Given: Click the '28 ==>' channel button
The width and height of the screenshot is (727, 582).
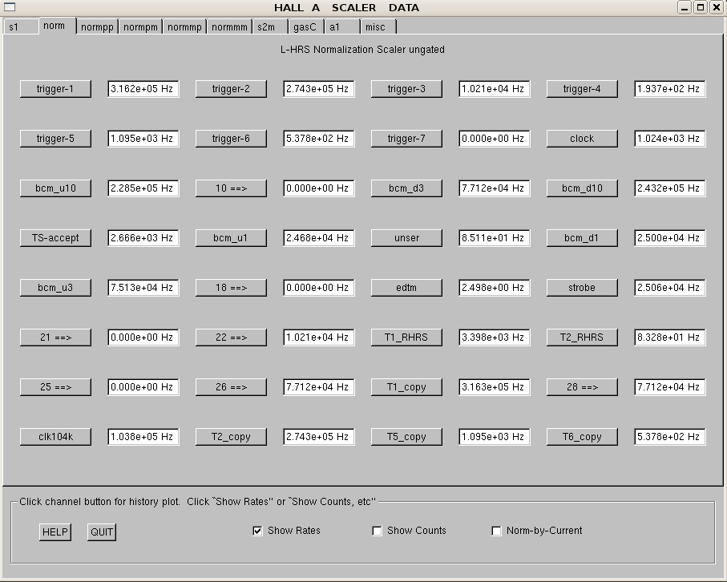Looking at the screenshot, I should [582, 386].
